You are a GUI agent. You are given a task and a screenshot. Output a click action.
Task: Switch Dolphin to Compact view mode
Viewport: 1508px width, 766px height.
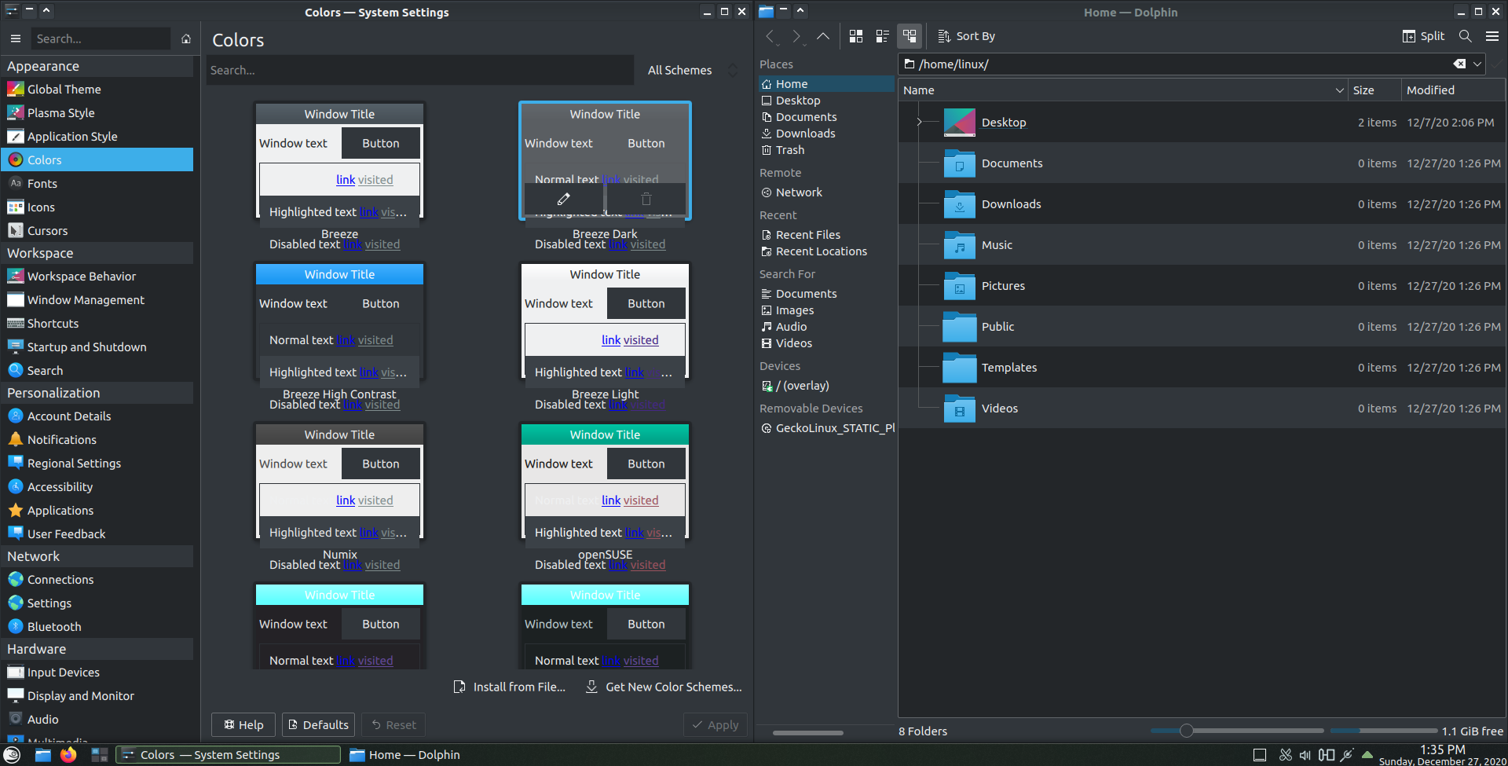point(883,36)
